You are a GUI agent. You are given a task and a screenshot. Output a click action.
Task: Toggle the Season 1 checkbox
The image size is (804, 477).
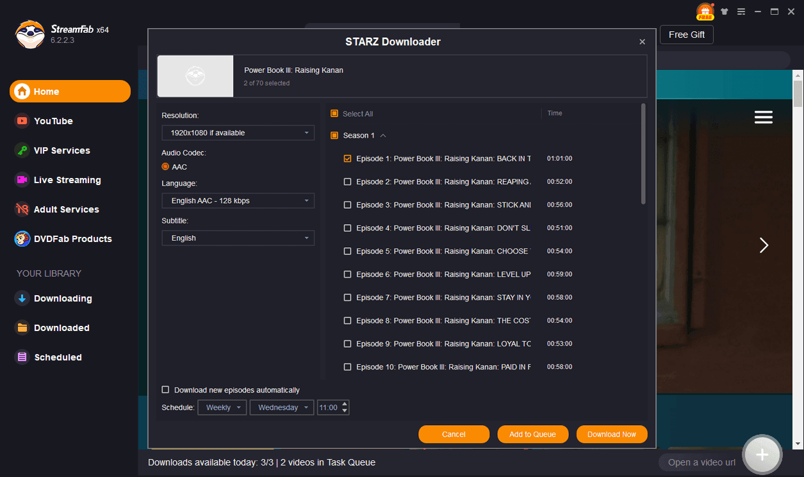click(x=334, y=135)
